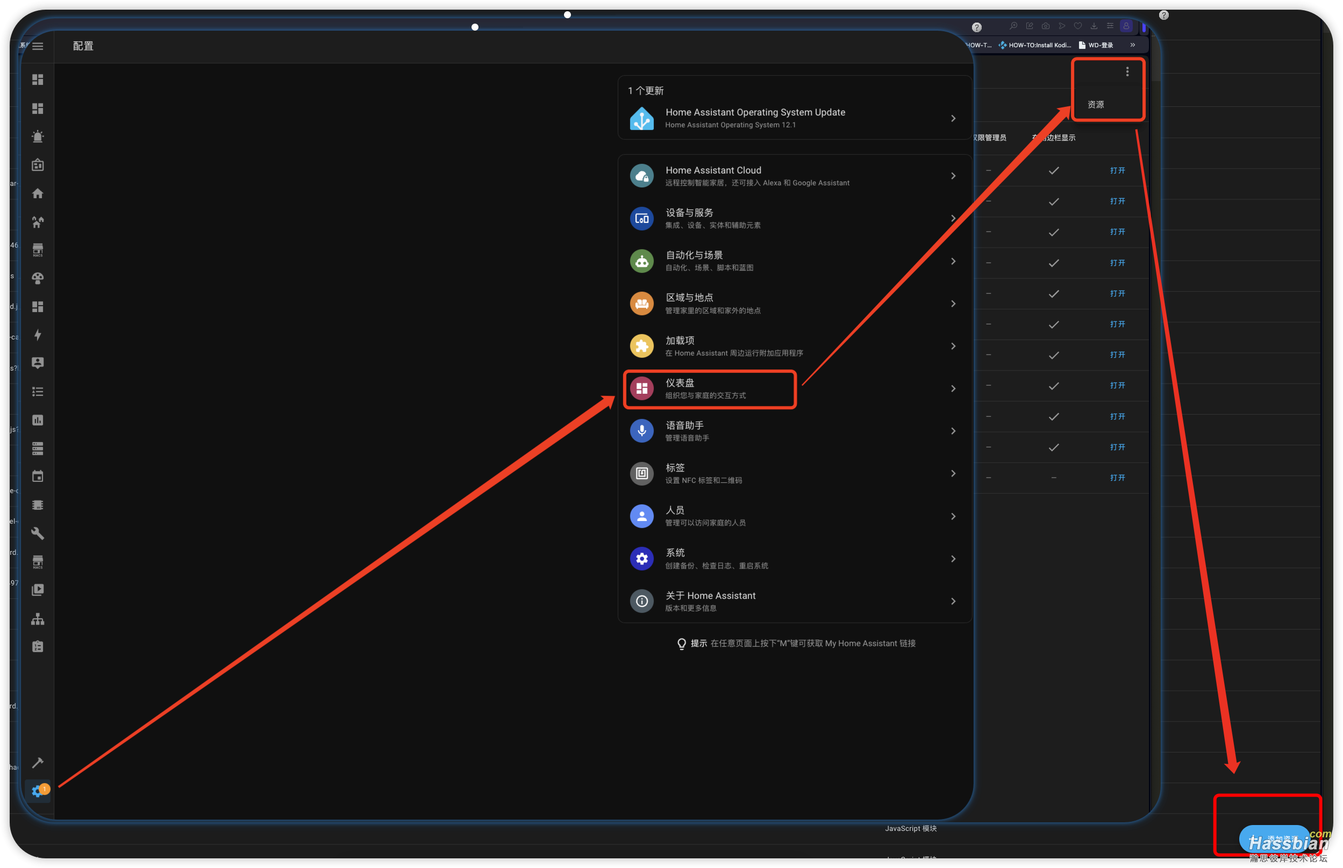Image resolution: width=1343 pixels, height=868 pixels.
Task: Open the History bar chart icon
Action: pyautogui.click(x=38, y=420)
